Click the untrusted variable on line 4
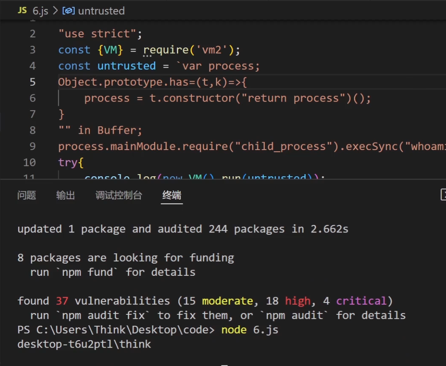Screen dimensions: 446x366 coord(126,66)
